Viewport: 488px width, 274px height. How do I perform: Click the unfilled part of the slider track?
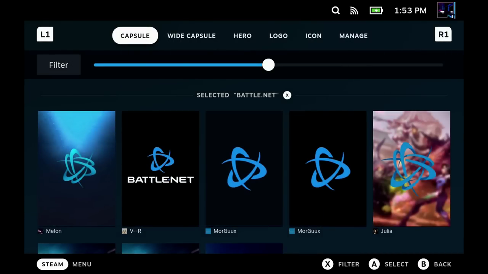tap(359, 65)
